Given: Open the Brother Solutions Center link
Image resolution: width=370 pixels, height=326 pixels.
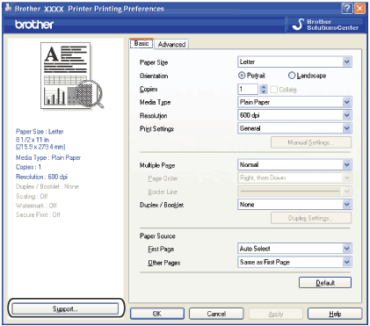Looking at the screenshot, I should [x=325, y=25].
